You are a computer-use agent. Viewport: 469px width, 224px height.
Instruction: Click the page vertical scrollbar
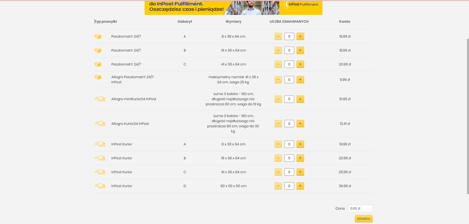coord(467,116)
